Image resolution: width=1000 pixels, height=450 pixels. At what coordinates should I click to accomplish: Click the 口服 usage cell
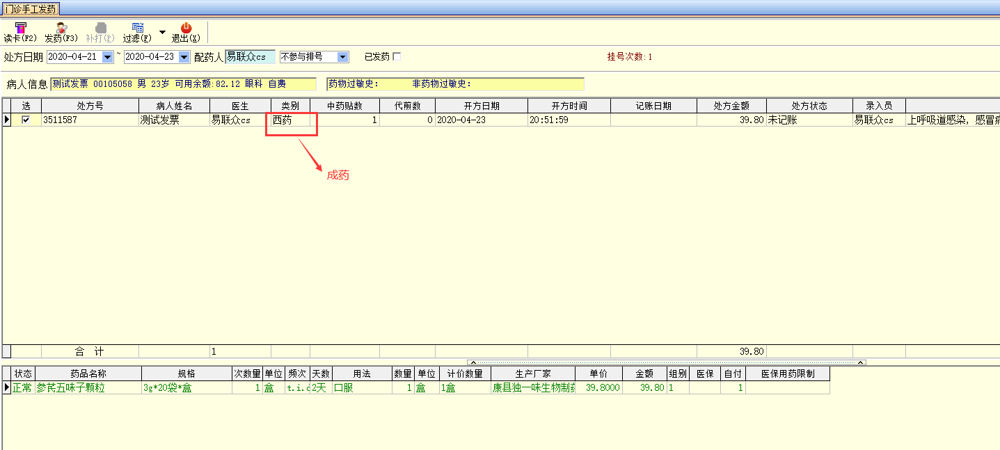pos(362,387)
